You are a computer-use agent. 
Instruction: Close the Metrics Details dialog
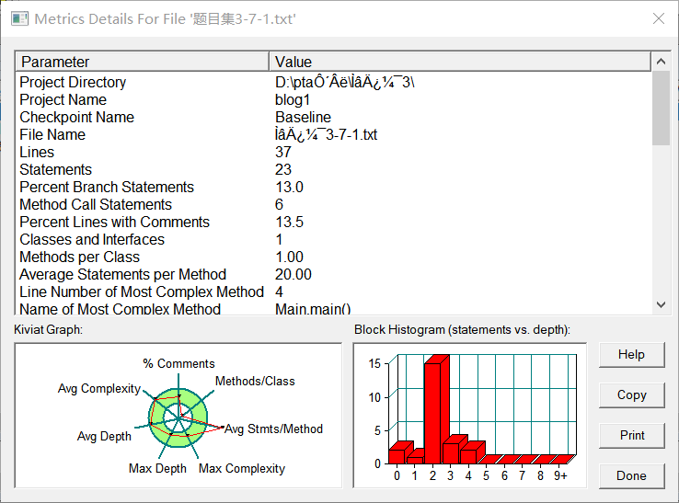pyautogui.click(x=659, y=18)
